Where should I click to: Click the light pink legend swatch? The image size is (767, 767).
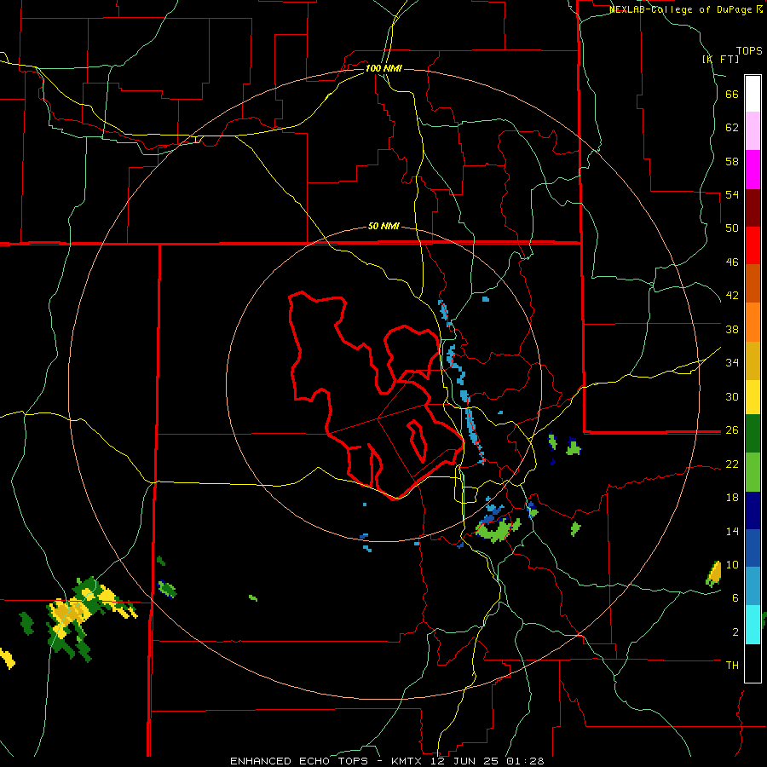pyautogui.click(x=753, y=130)
